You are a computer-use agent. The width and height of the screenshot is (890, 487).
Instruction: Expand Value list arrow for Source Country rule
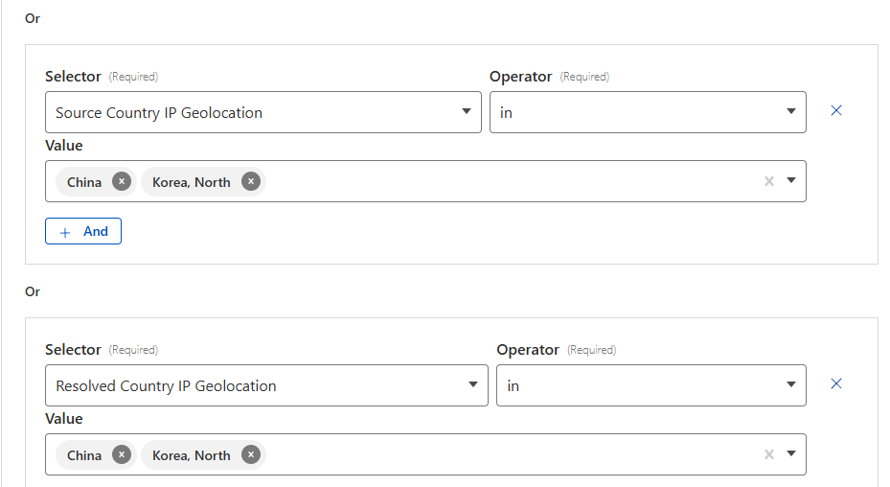click(x=791, y=181)
